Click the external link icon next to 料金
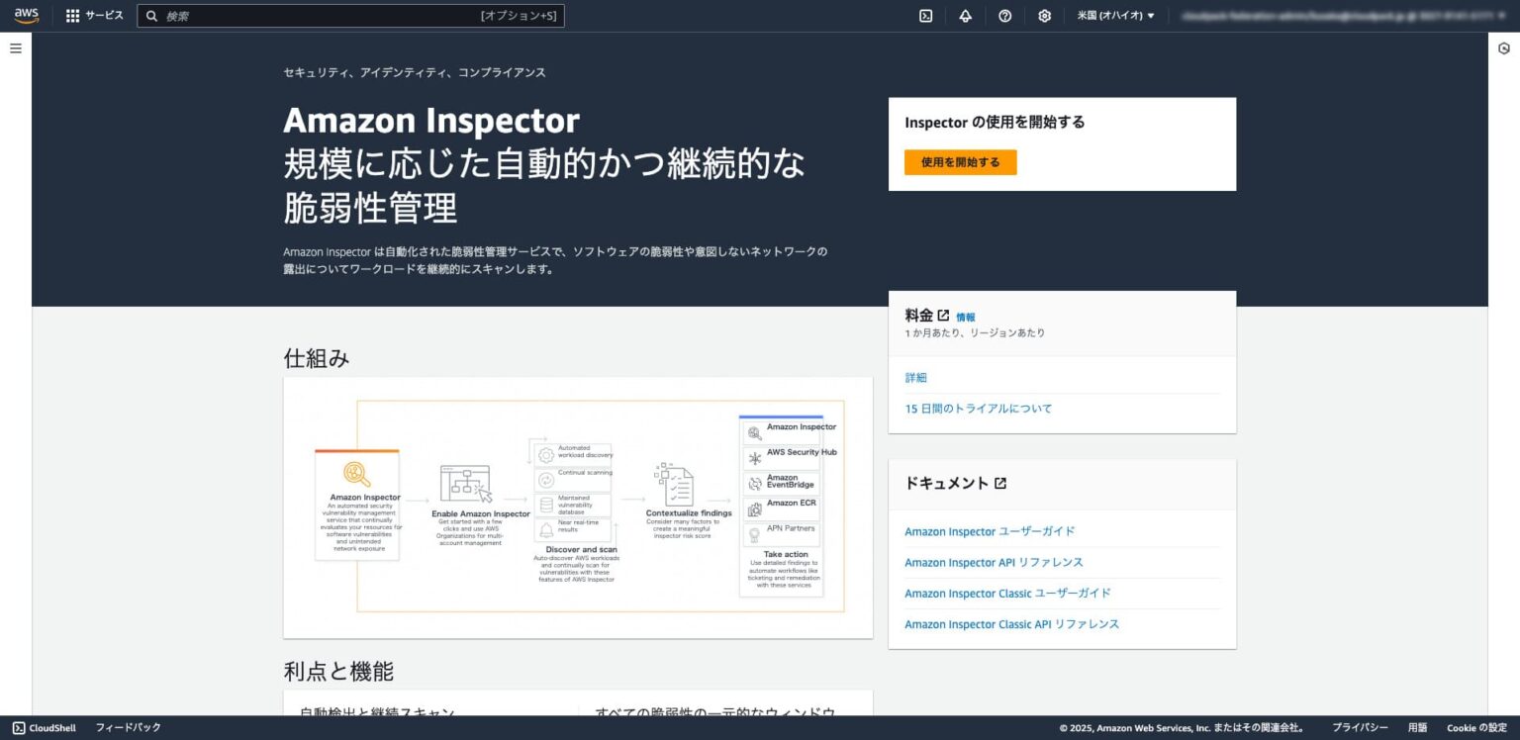The image size is (1520, 740). coord(943,314)
